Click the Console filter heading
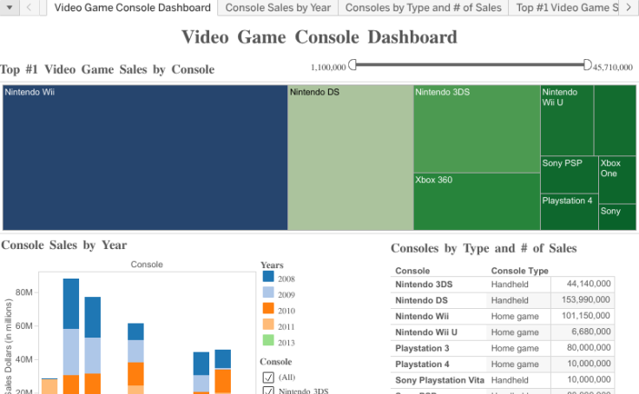 [276, 362]
